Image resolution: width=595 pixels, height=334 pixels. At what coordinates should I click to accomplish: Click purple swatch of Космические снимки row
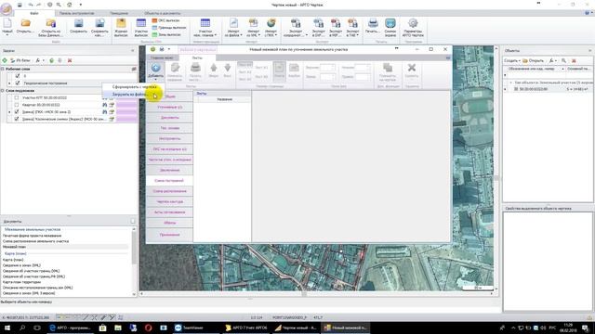point(126,119)
